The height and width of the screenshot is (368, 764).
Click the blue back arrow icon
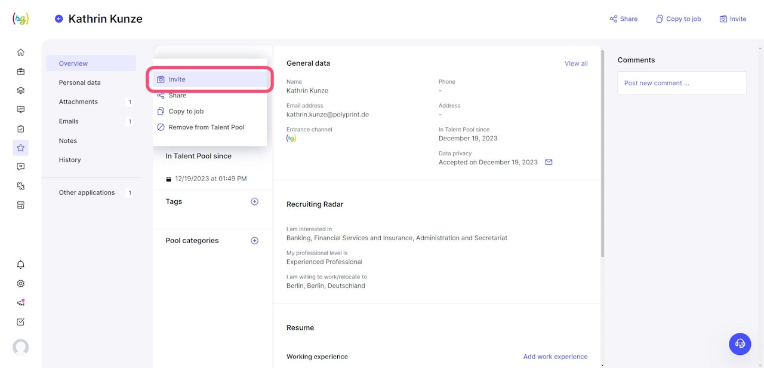(x=58, y=19)
